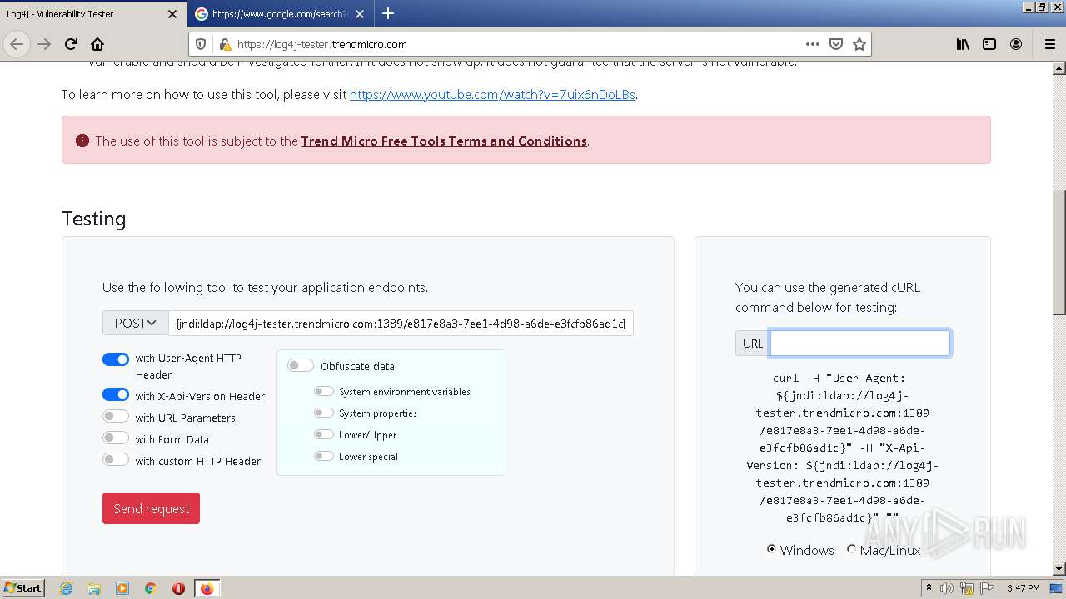
Task: Show hidden system tray icons
Action: [929, 588]
